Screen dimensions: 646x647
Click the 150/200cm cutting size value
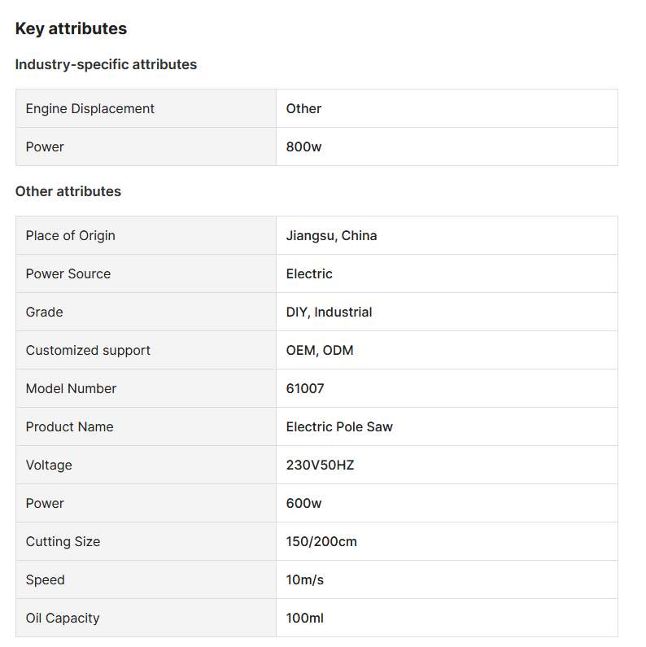321,541
